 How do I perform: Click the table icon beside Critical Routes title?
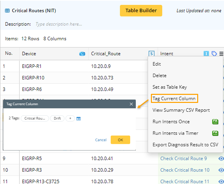coord(7,11)
